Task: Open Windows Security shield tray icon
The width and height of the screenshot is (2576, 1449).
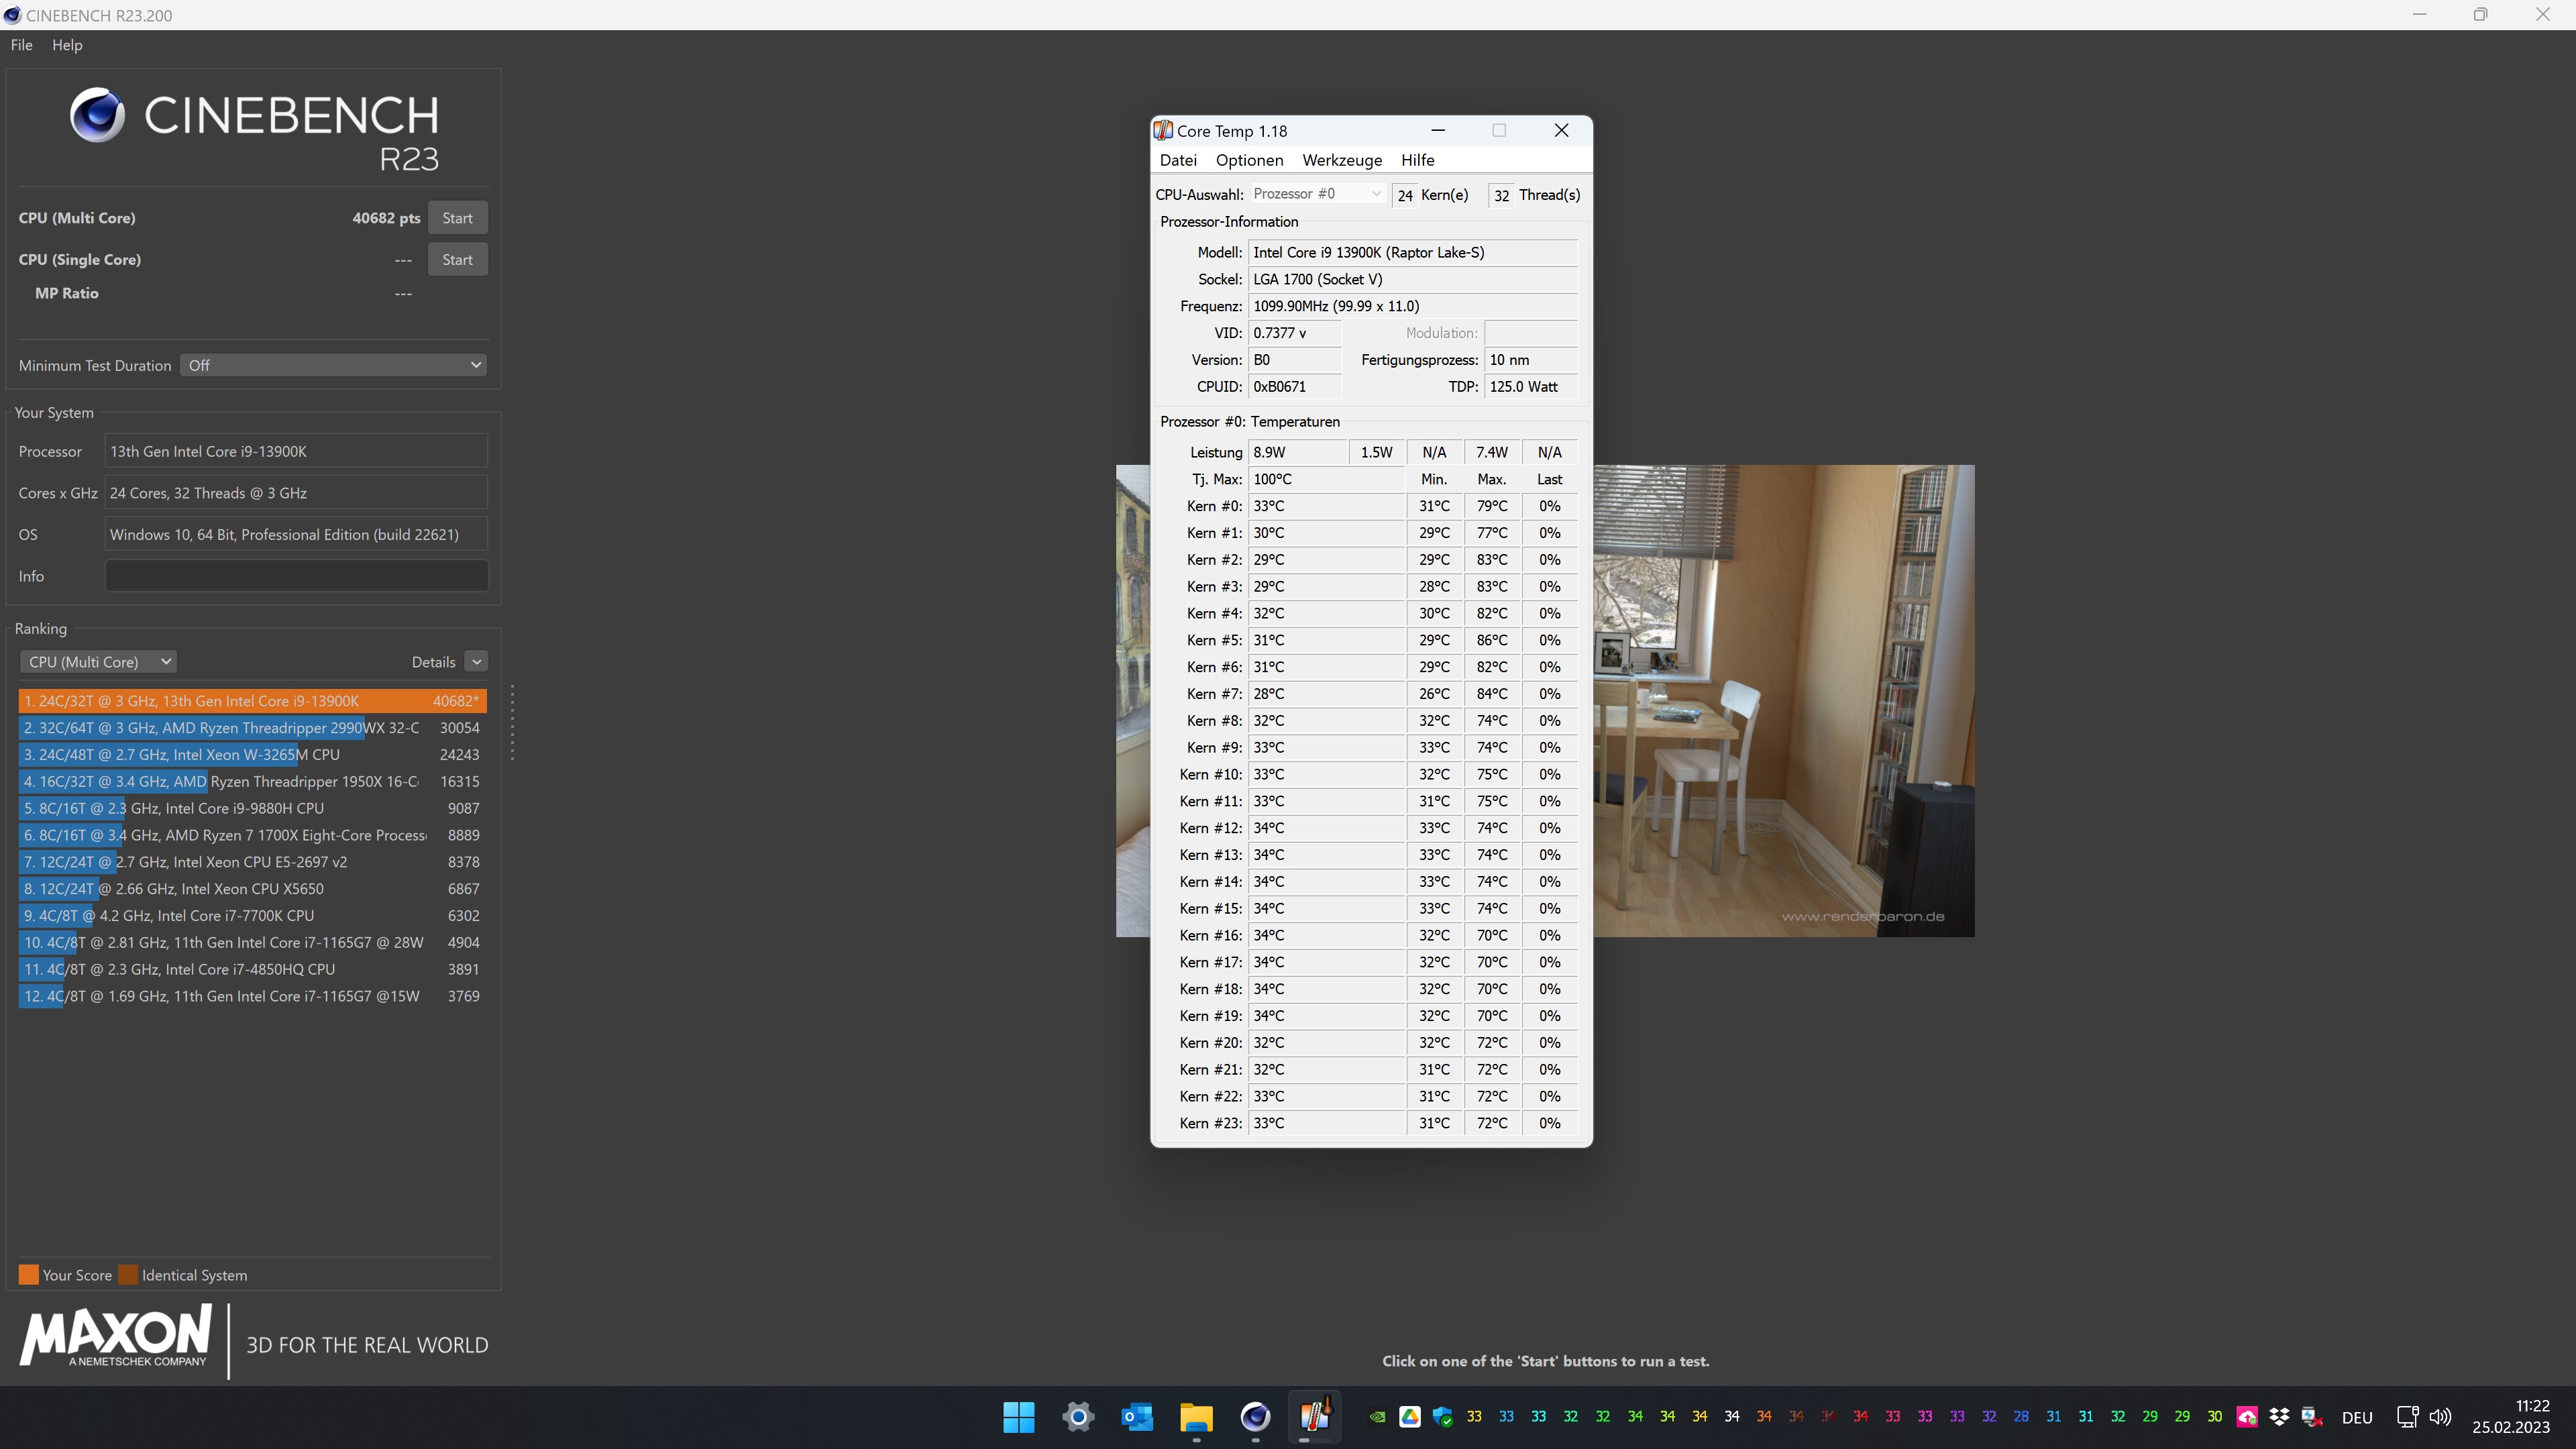Action: pos(1442,1417)
